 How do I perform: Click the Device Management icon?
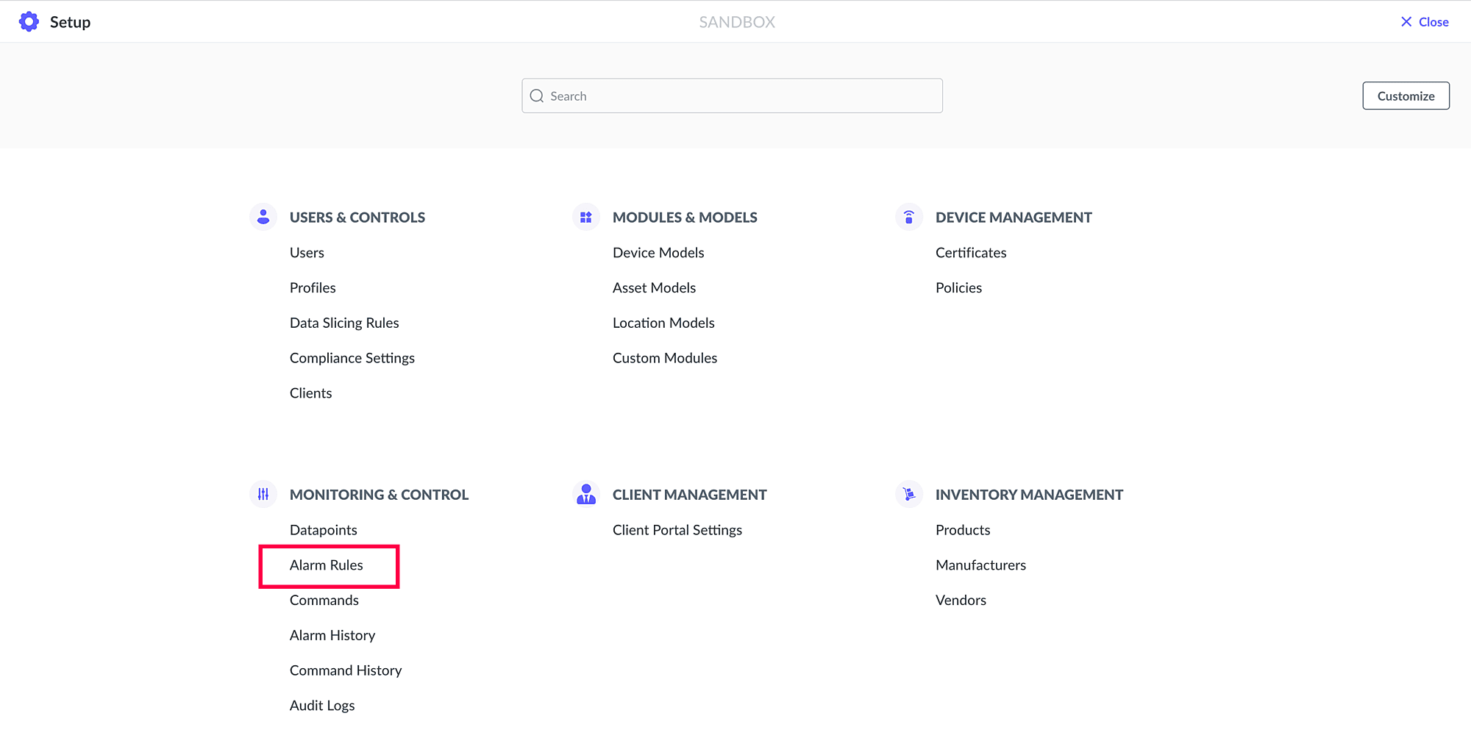point(909,217)
